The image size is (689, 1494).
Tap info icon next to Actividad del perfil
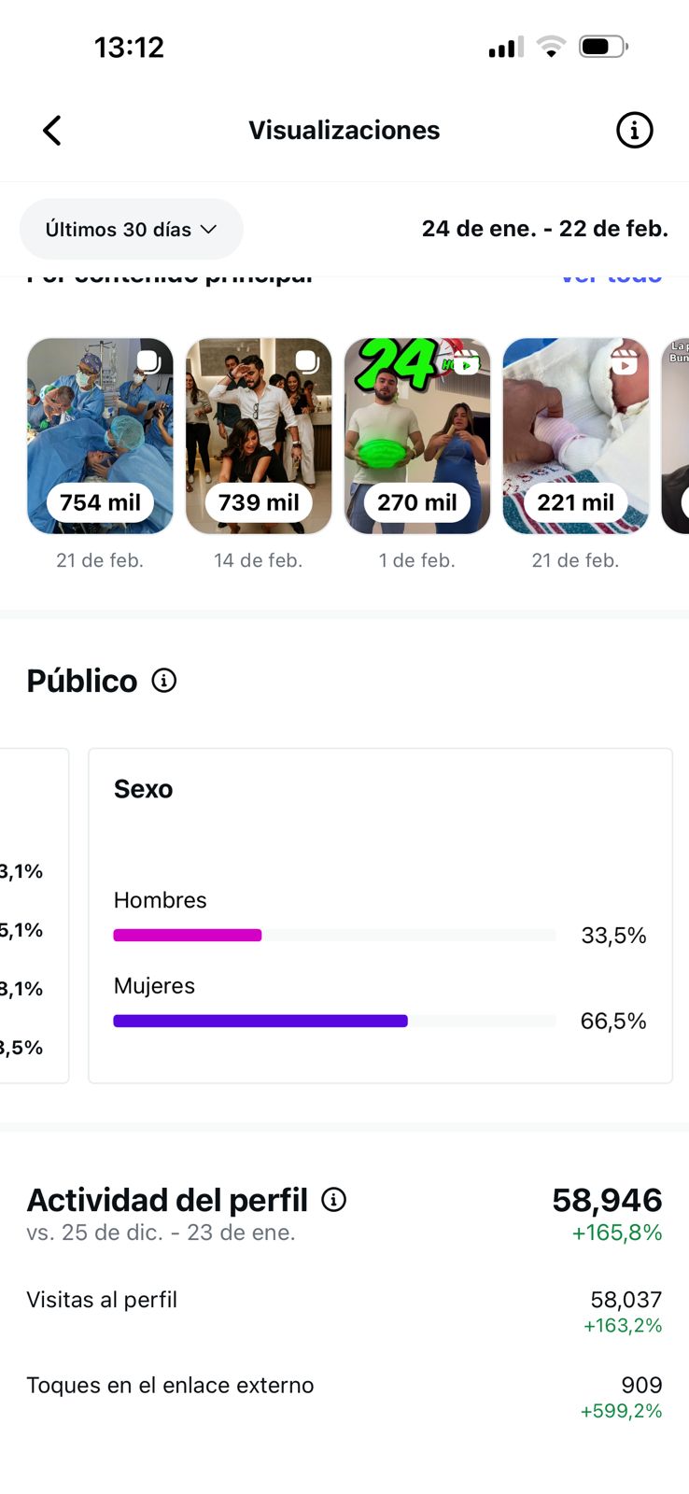(333, 1200)
